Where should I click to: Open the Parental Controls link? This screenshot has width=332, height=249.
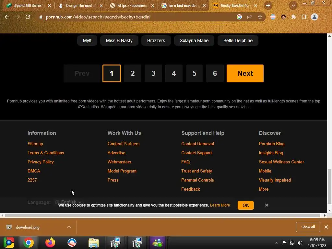(197, 180)
